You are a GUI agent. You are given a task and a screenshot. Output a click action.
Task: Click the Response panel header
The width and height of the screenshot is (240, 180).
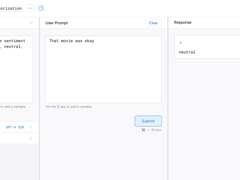[183, 22]
